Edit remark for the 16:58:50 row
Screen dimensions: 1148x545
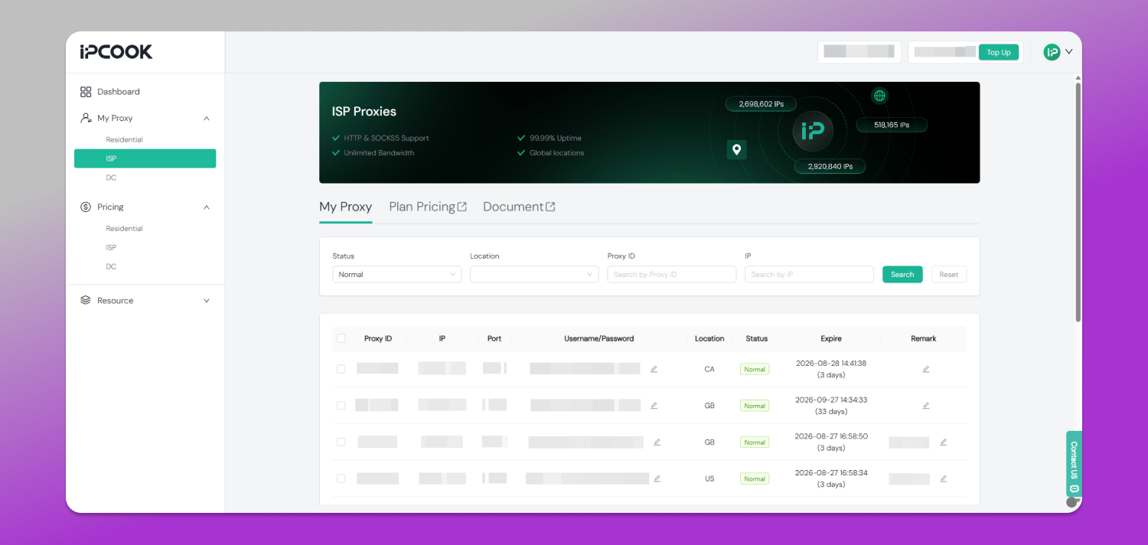[x=943, y=442]
